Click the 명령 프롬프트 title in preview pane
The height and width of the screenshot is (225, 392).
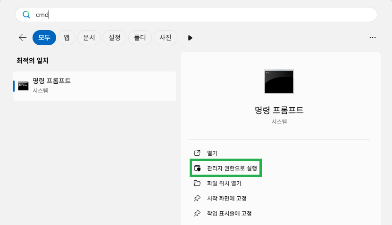point(279,110)
